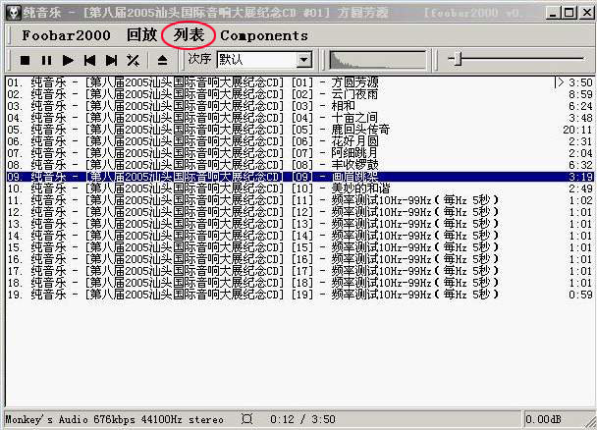This screenshot has height=430, width=597.
Task: Select track 11 频率测试 row
Action: [x=299, y=200]
